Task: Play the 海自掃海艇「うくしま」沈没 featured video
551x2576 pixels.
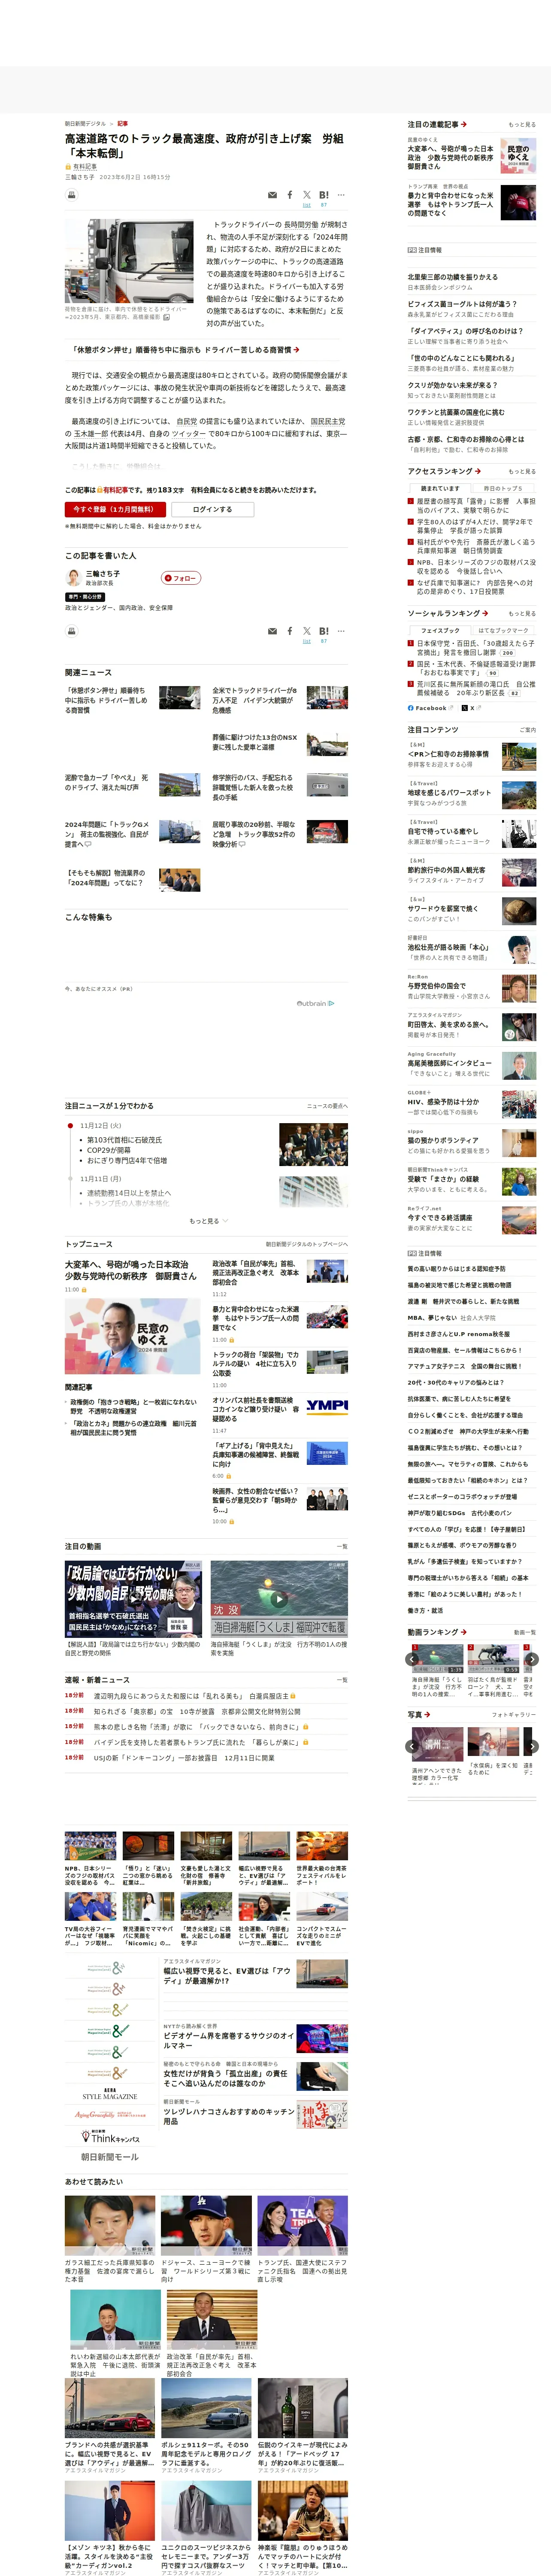Action: pos(279,1598)
